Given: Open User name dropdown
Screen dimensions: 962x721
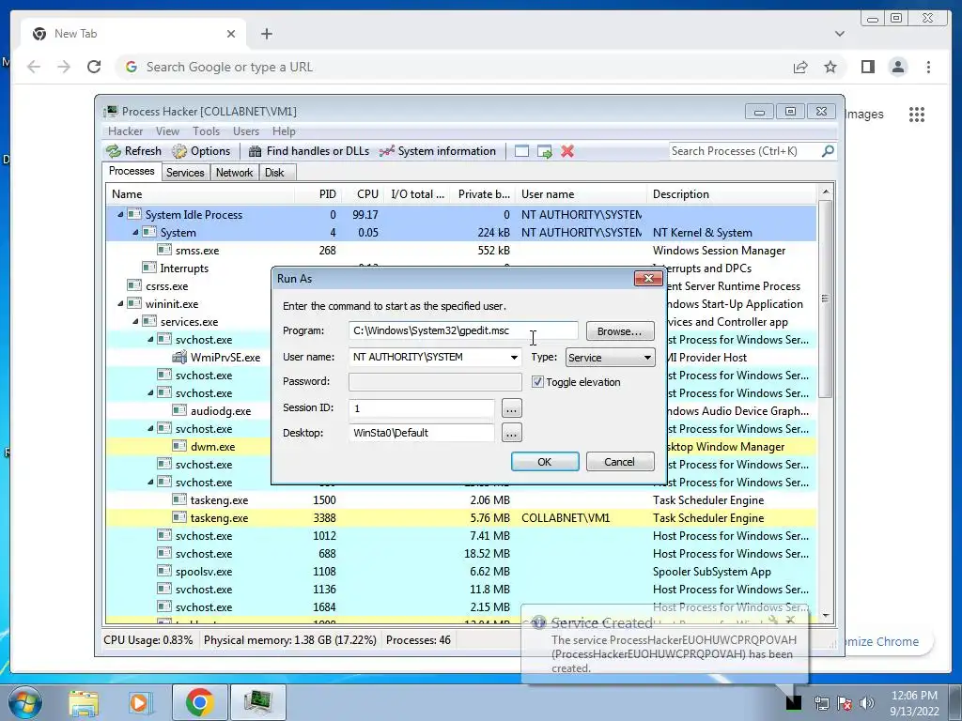Looking at the screenshot, I should 514,357.
